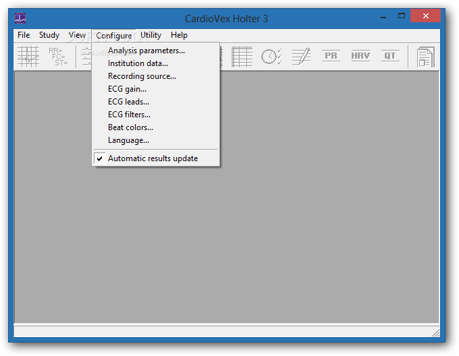Click the CardioVex application icon in title bar
This screenshot has width=459, height=356.
click(20, 18)
